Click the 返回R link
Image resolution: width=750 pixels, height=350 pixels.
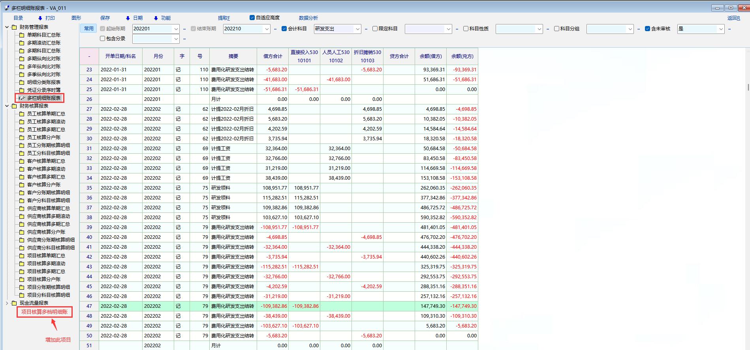tap(733, 18)
